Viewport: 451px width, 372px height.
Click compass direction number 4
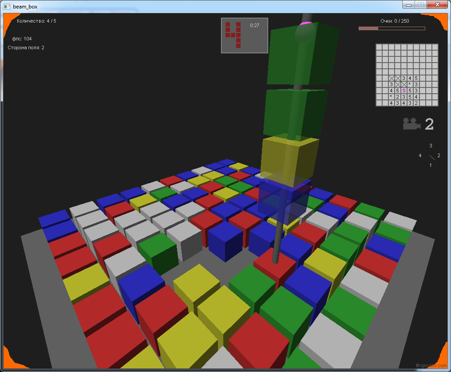point(420,156)
